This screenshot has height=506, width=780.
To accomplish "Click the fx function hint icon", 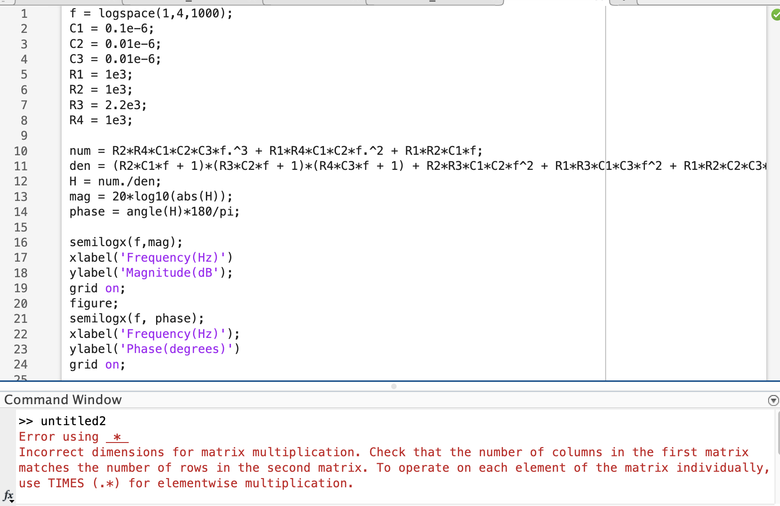I will (x=8, y=495).
